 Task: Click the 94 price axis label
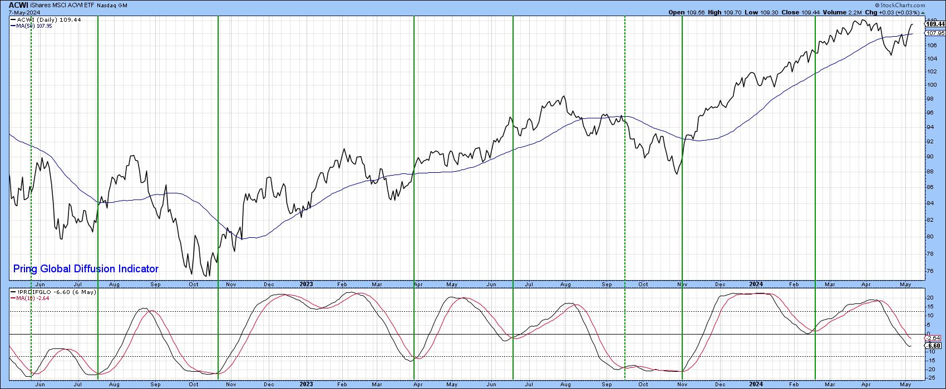[929, 128]
